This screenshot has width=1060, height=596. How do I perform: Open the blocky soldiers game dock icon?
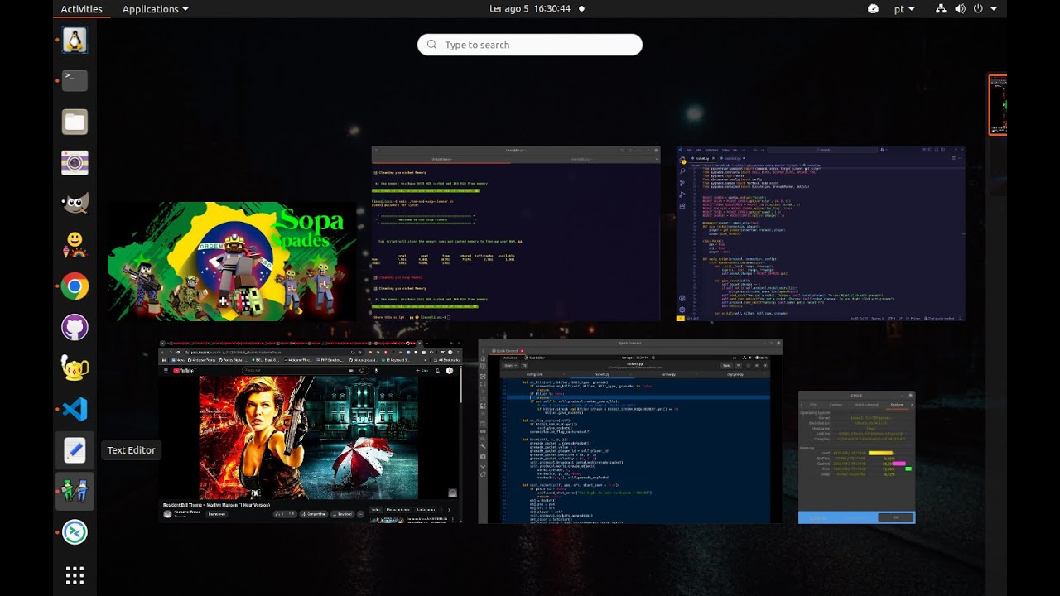(x=75, y=492)
